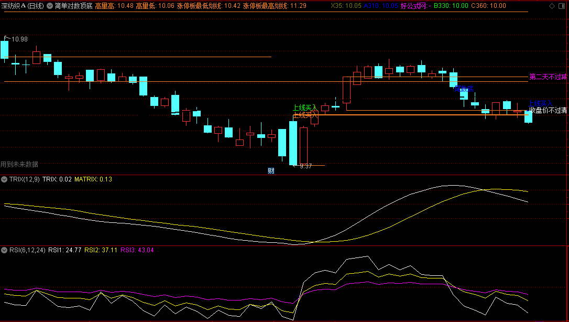The height and width of the screenshot is (322, 569).
Task: Click the 财 finance marker below the candles
Action: pyautogui.click(x=271, y=171)
